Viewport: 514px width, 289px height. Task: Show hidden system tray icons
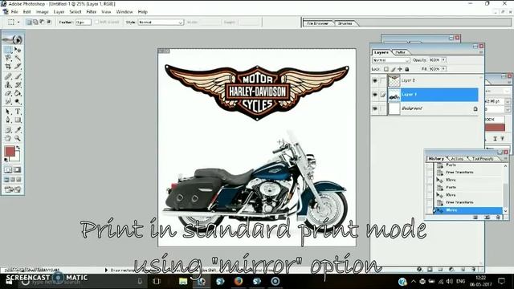pos(414,281)
